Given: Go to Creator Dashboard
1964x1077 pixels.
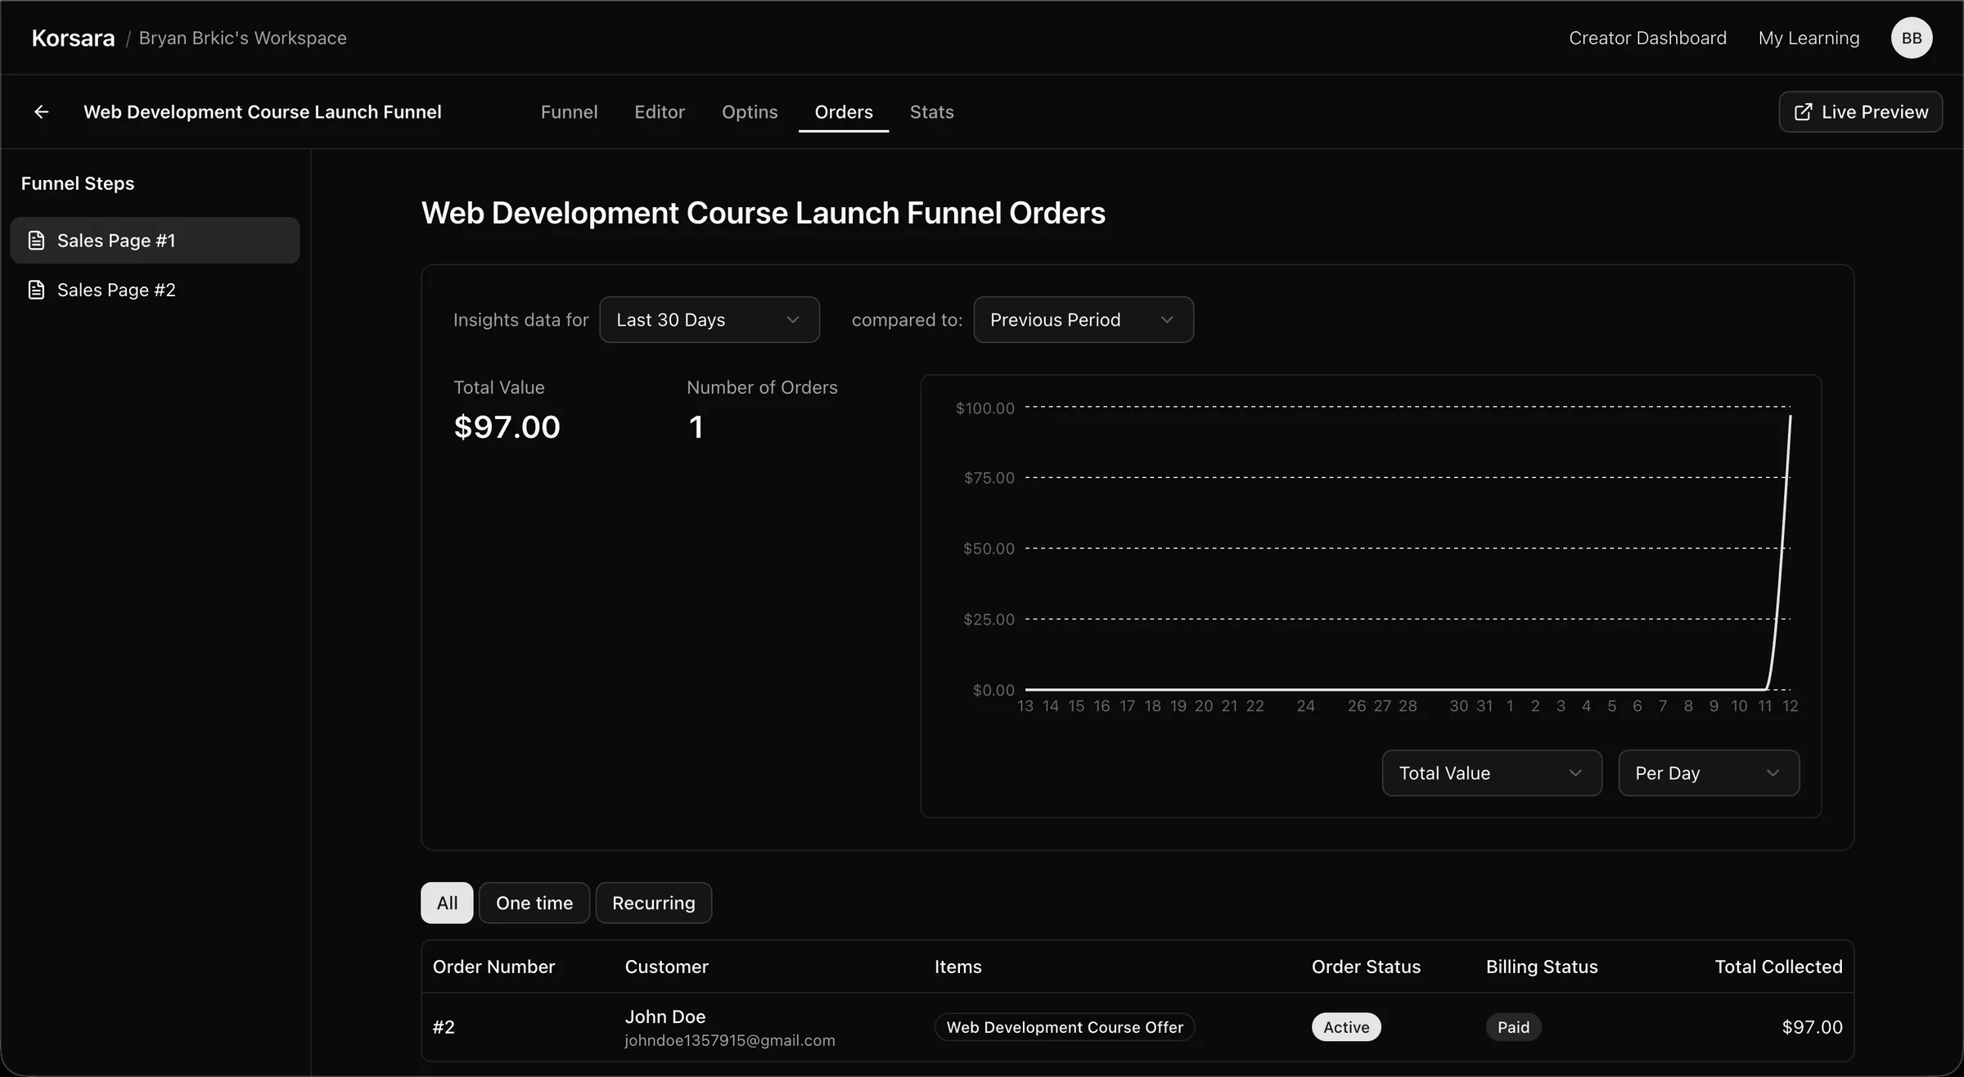Looking at the screenshot, I should pyautogui.click(x=1647, y=38).
